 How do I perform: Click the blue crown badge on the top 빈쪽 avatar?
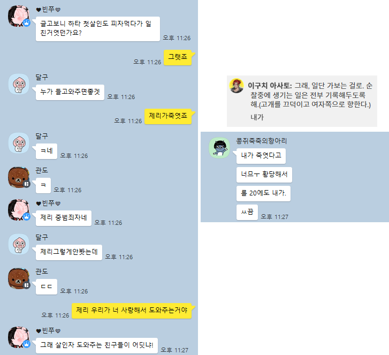click(27, 23)
